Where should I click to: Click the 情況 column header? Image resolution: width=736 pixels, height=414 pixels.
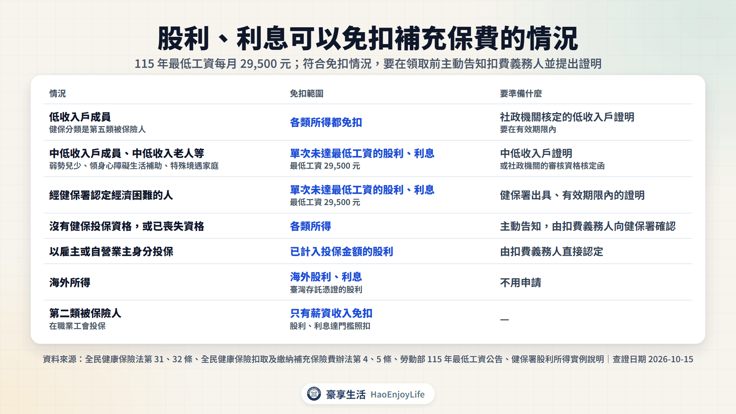pyautogui.click(x=58, y=94)
